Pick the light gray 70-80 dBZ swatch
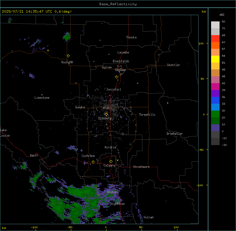 [x=215, y=25]
